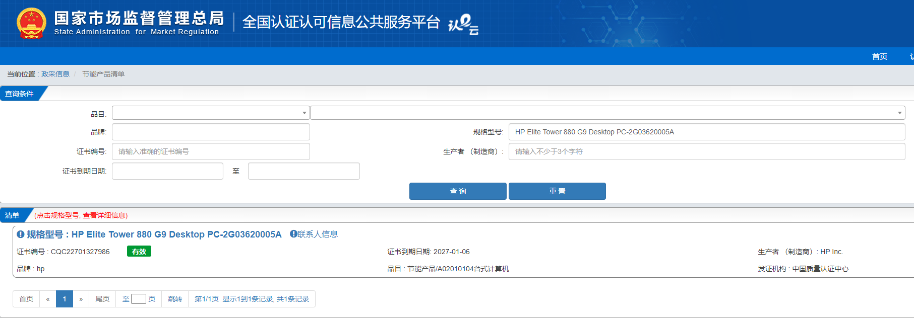This screenshot has width=914, height=318.
Task: Focus the 规格型号 model input field
Action: [707, 132]
